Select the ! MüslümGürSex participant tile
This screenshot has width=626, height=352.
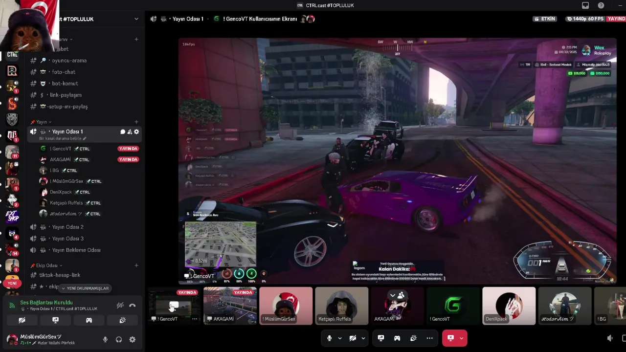click(286, 306)
